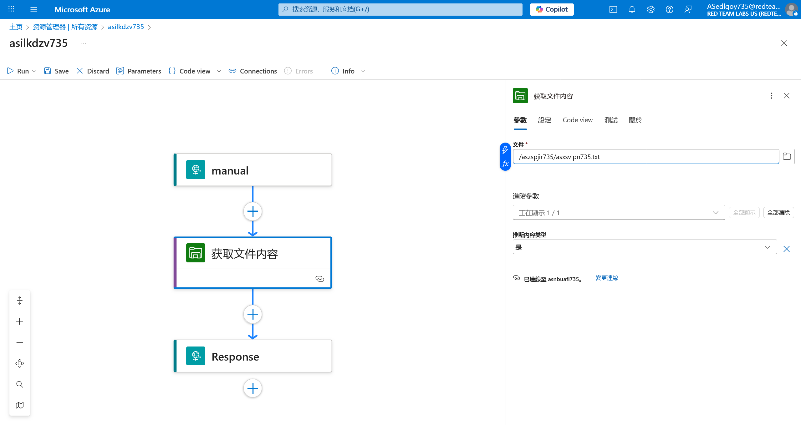Click the 全部清除 button
Screen dimensions: 801x425
point(778,213)
